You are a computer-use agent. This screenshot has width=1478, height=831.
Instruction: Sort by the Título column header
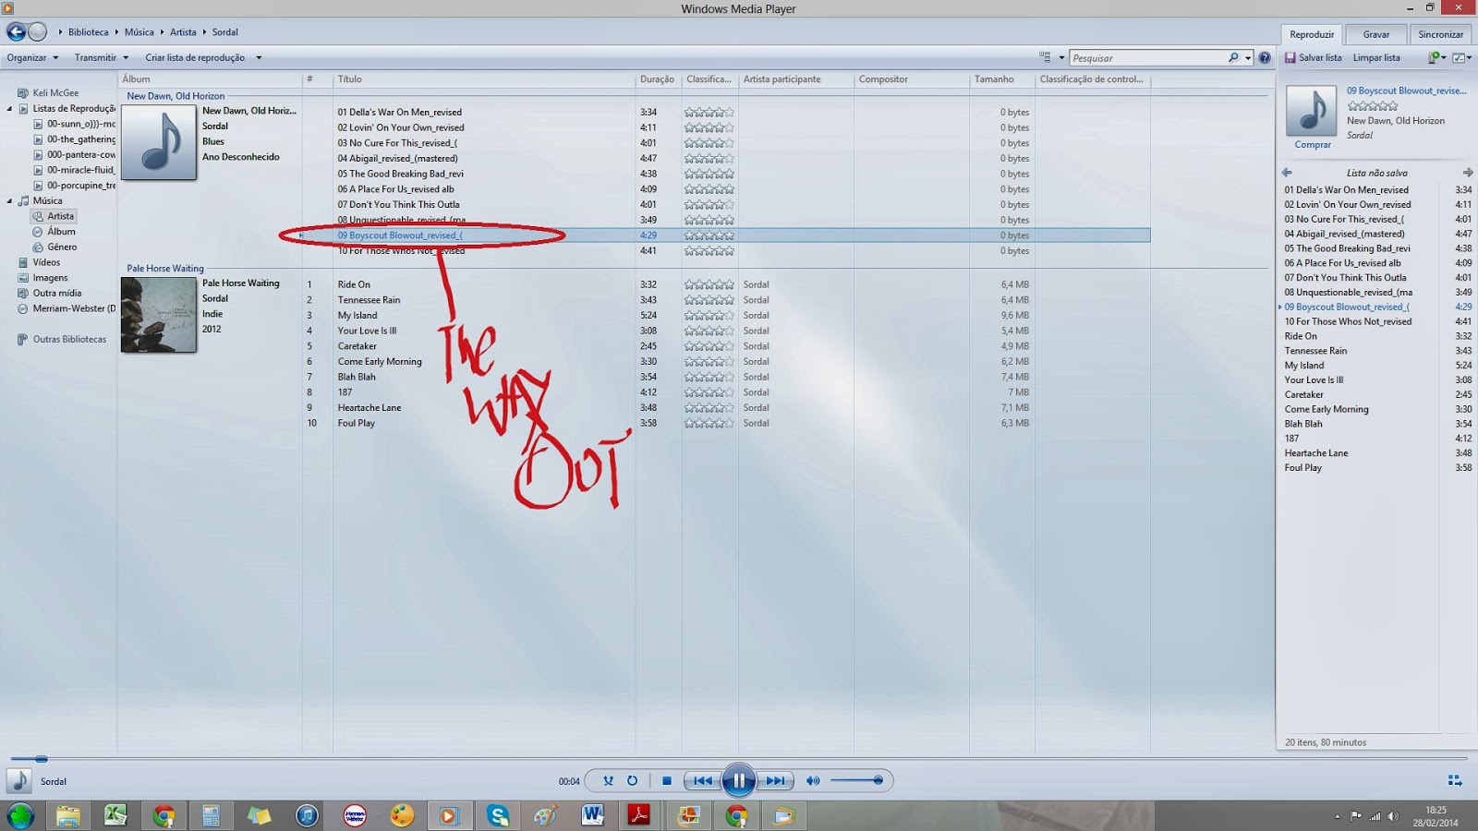point(484,79)
